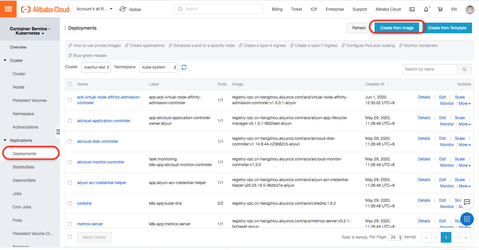Click the Global region icon
Screen dimensions: 479x250
123,9
